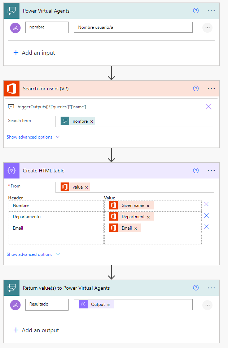Image resolution: width=228 pixels, height=348 pixels.
Task: Delete the Nombre header row
Action: click(206, 204)
